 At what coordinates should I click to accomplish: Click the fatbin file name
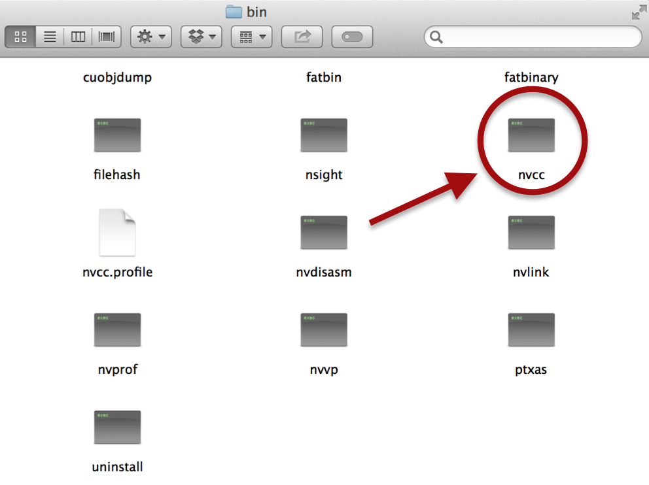pyautogui.click(x=324, y=77)
